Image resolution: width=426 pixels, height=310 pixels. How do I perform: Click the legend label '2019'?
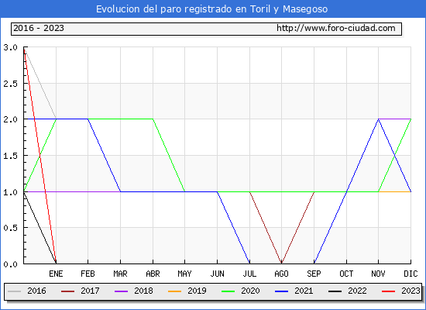click(x=197, y=291)
